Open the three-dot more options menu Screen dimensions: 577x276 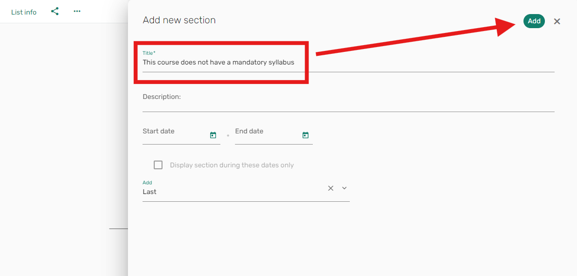76,11
